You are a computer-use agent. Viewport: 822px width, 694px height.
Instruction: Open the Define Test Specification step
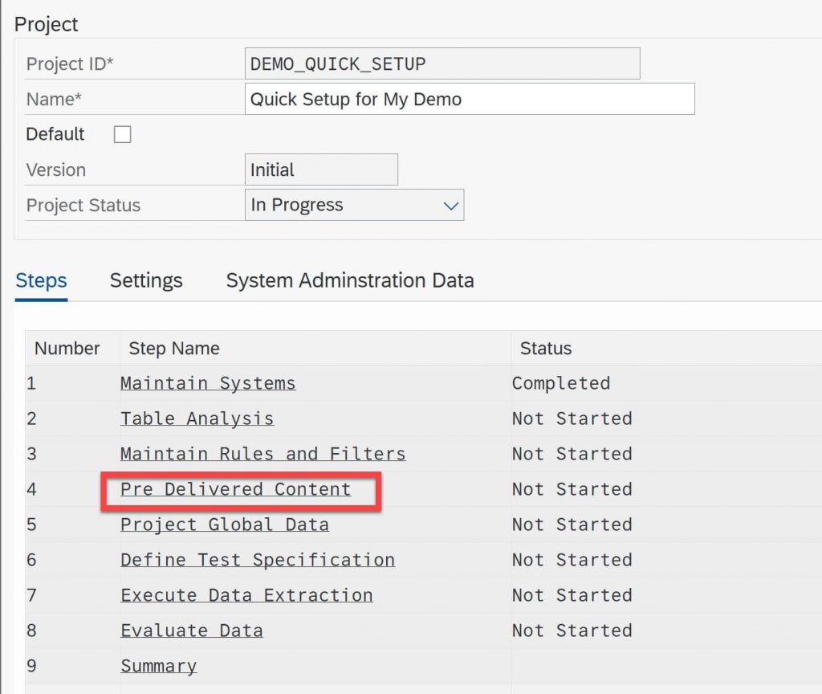pos(258,560)
